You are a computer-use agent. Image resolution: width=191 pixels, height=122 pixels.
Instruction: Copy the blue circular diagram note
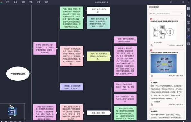click(152, 76)
